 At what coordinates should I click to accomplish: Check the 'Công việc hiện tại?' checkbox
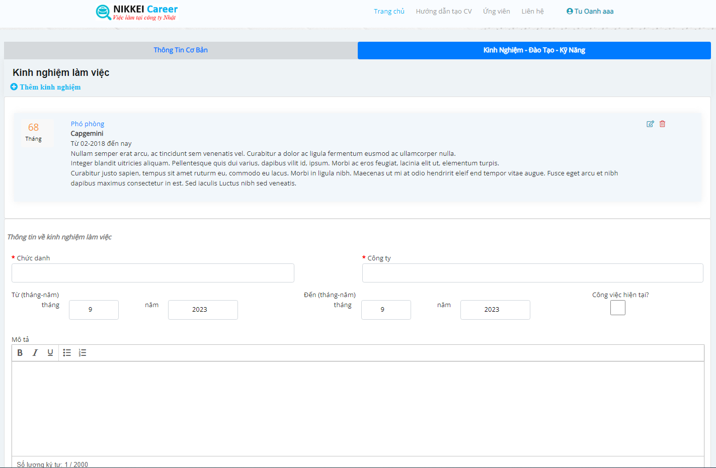click(x=617, y=308)
